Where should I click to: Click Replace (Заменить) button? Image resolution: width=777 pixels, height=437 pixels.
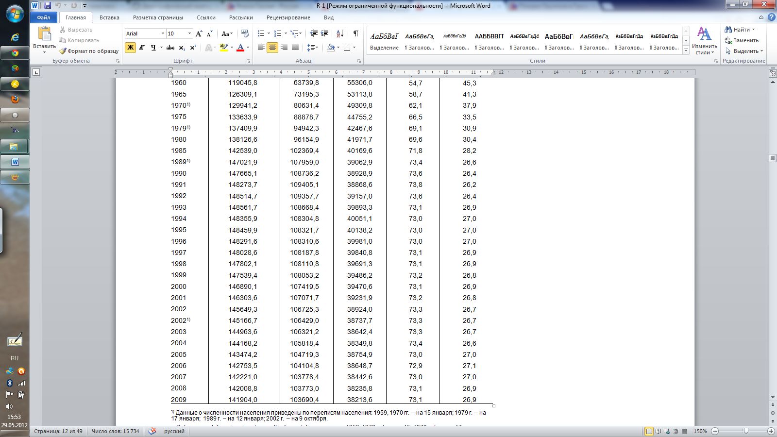coord(742,40)
